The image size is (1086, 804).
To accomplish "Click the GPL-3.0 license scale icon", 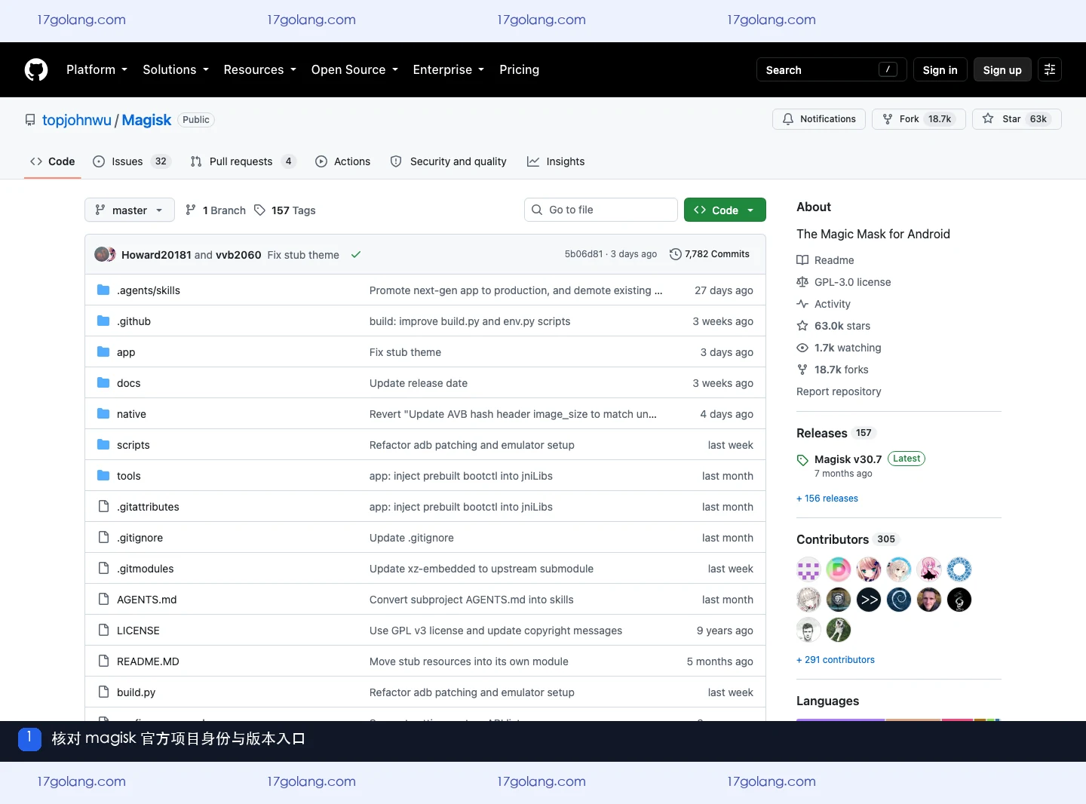I will pos(802,282).
